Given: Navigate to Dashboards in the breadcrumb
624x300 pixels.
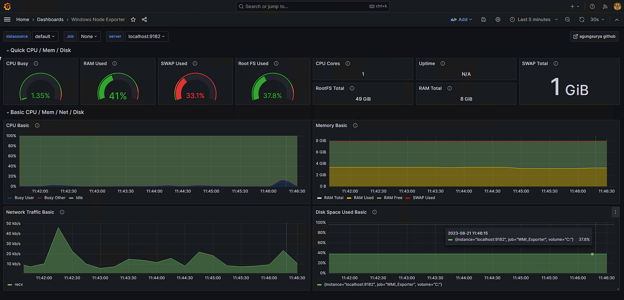Looking at the screenshot, I should tap(50, 19).
